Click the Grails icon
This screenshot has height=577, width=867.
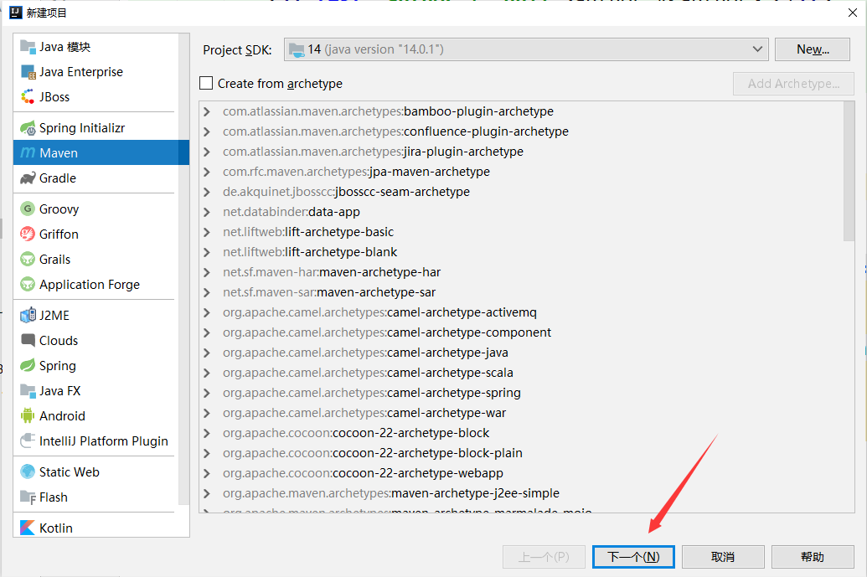tap(28, 260)
